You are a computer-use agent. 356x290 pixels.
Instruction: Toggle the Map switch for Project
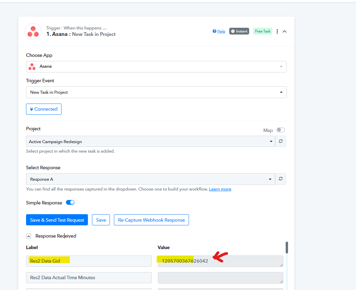point(281,130)
